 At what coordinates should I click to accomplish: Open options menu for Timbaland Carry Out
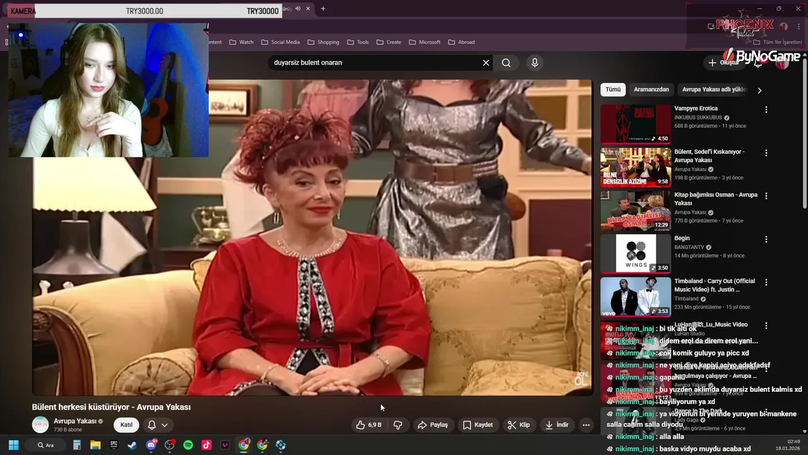(766, 282)
